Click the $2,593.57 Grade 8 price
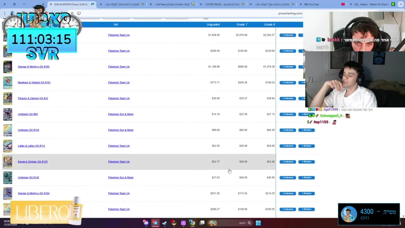The width and height of the screenshot is (405, 228). (269, 35)
